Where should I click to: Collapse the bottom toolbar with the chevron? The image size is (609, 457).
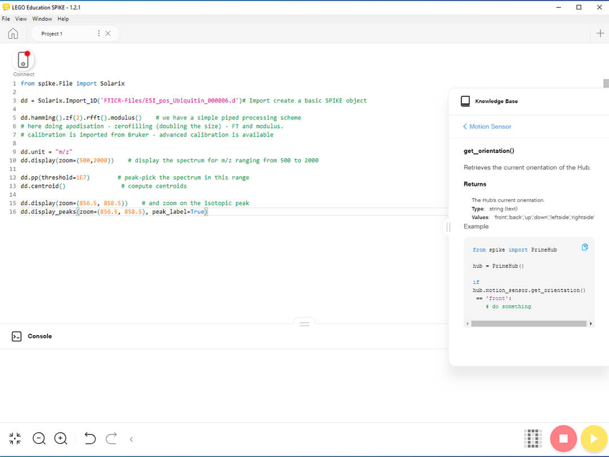point(131,438)
